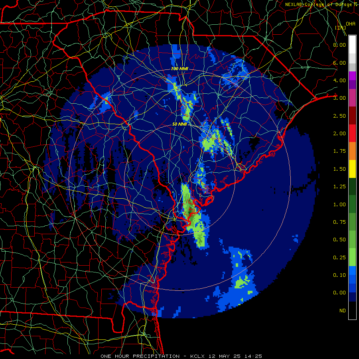Click the 0.00 legend value
359x359 pixels.
click(339, 293)
